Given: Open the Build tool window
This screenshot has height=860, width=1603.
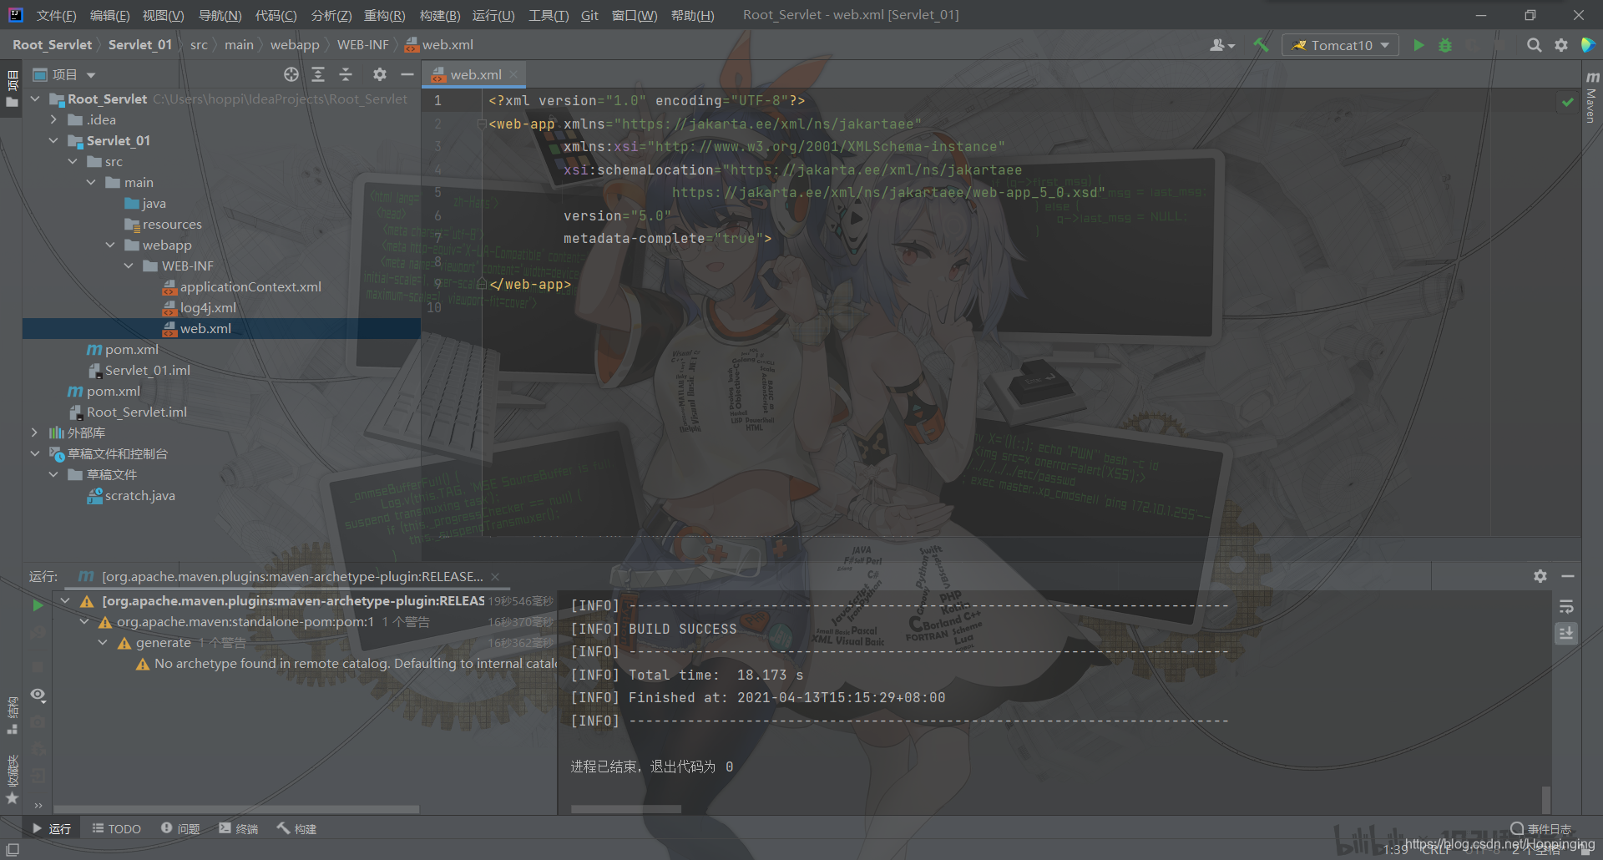Looking at the screenshot, I should (x=297, y=828).
